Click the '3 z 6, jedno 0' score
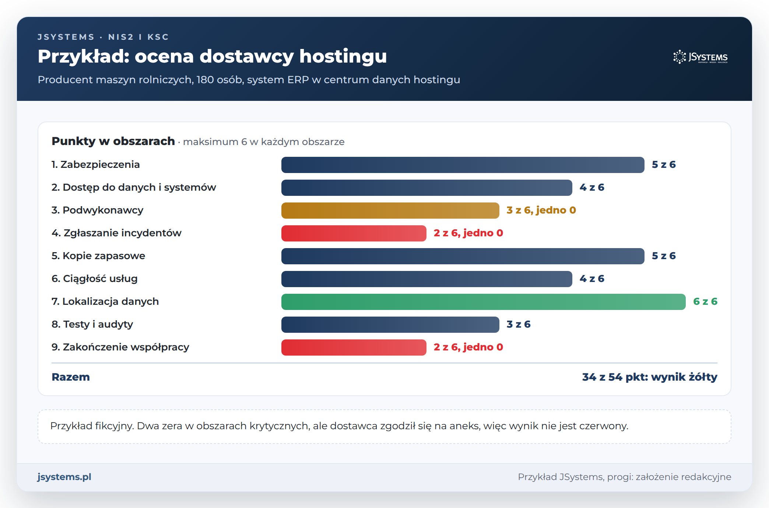Screen dimensions: 769x508 click(541, 210)
